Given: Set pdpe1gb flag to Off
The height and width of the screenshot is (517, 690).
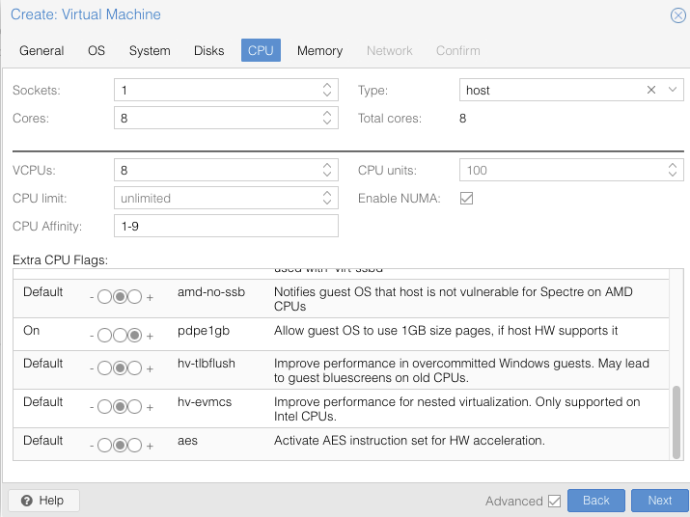Looking at the screenshot, I should (105, 336).
